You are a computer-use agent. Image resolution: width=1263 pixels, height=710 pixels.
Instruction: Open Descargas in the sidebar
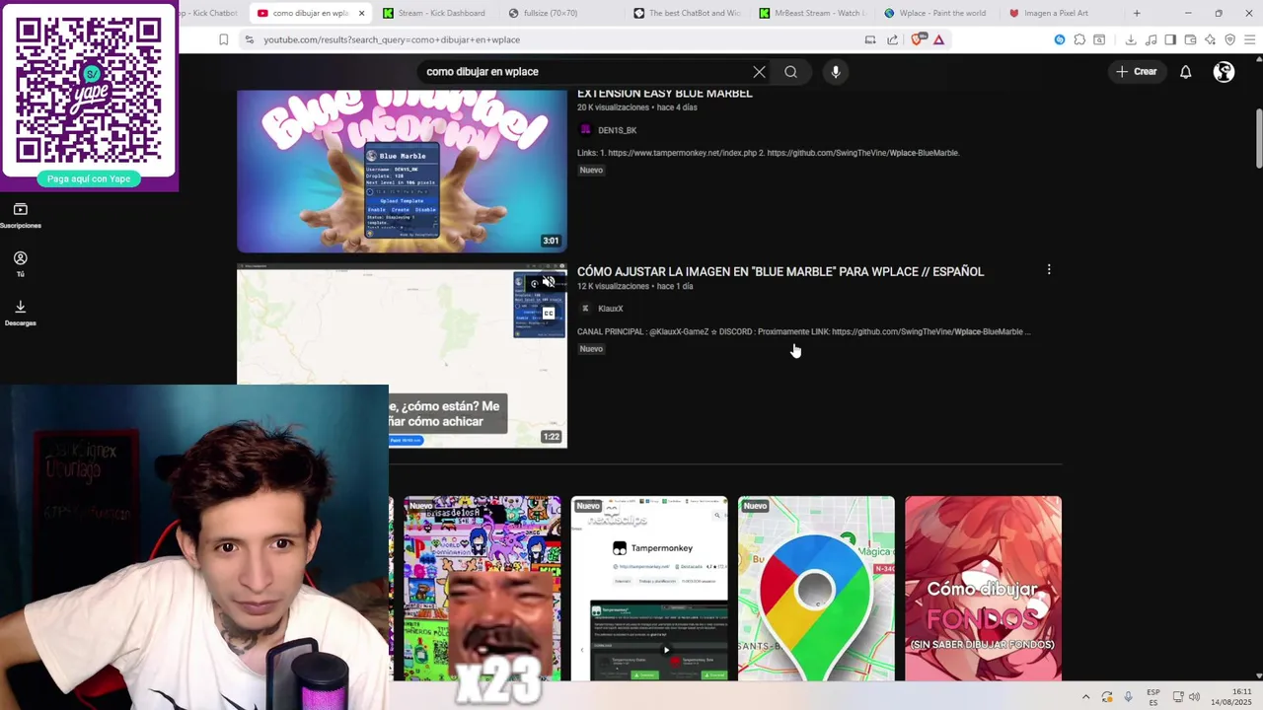[x=20, y=313]
